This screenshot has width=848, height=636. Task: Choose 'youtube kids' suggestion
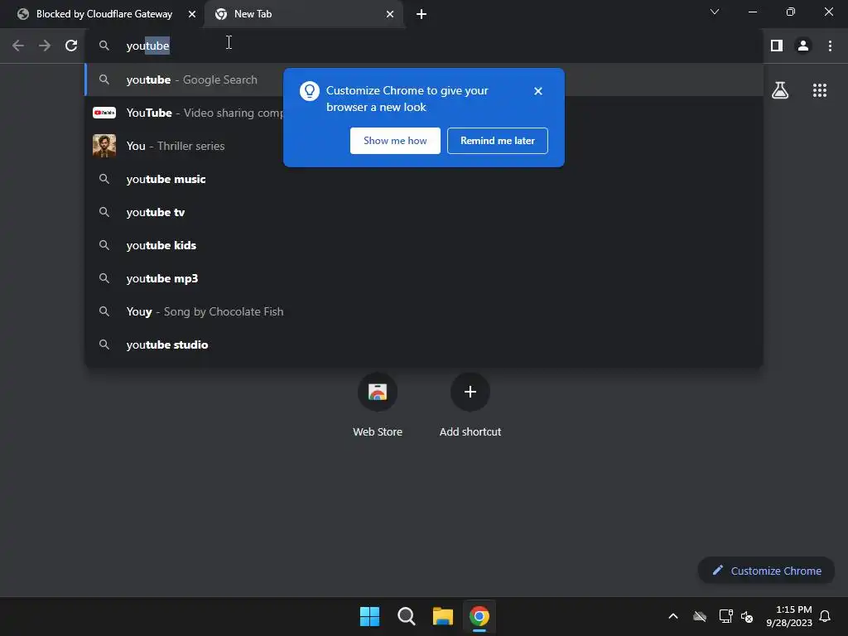tap(424, 245)
